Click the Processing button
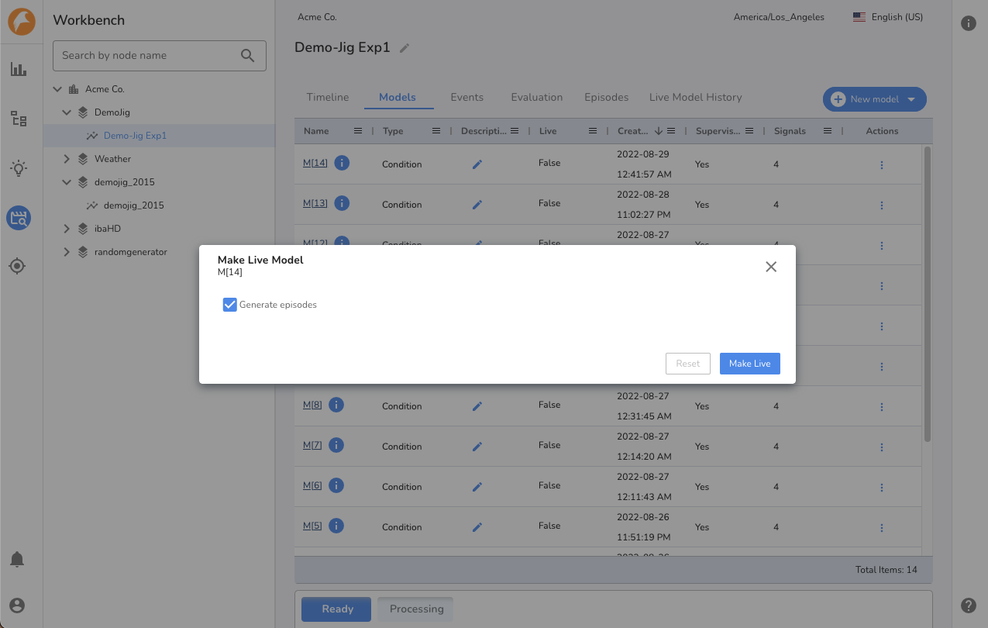This screenshot has height=628, width=988. pos(416,609)
